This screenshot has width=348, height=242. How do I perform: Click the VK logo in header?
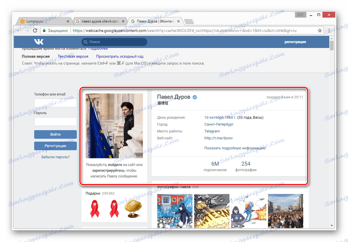coord(39,42)
